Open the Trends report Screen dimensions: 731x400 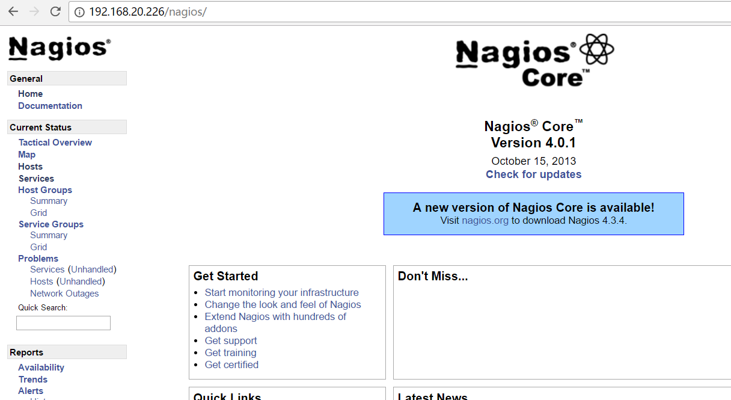click(32, 380)
